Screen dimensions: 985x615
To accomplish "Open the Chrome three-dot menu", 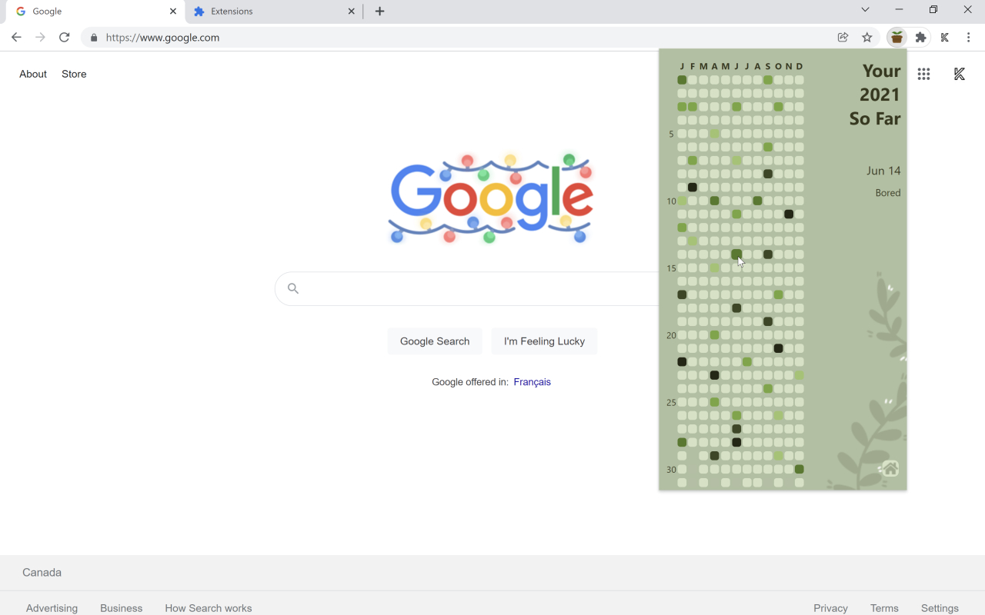I will (968, 37).
